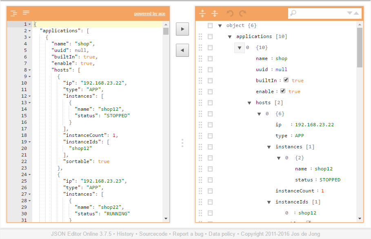Toggle the builtIn checkbox
371x239 pixels.
pyautogui.click(x=286, y=80)
